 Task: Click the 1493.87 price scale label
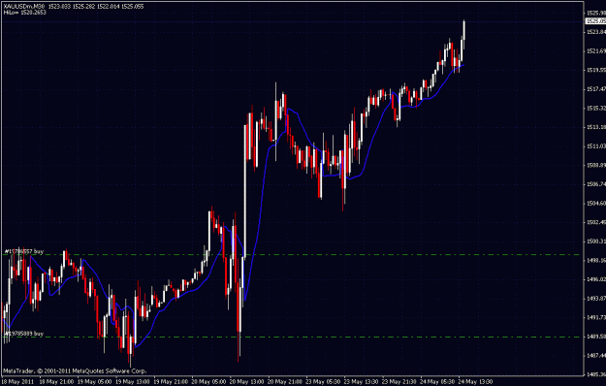click(x=596, y=299)
